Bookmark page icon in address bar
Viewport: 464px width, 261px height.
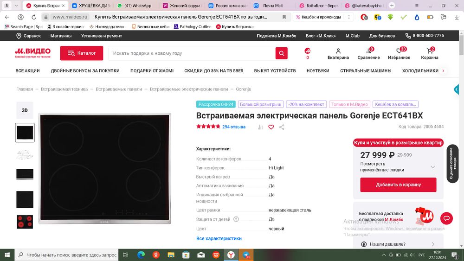click(x=284, y=17)
